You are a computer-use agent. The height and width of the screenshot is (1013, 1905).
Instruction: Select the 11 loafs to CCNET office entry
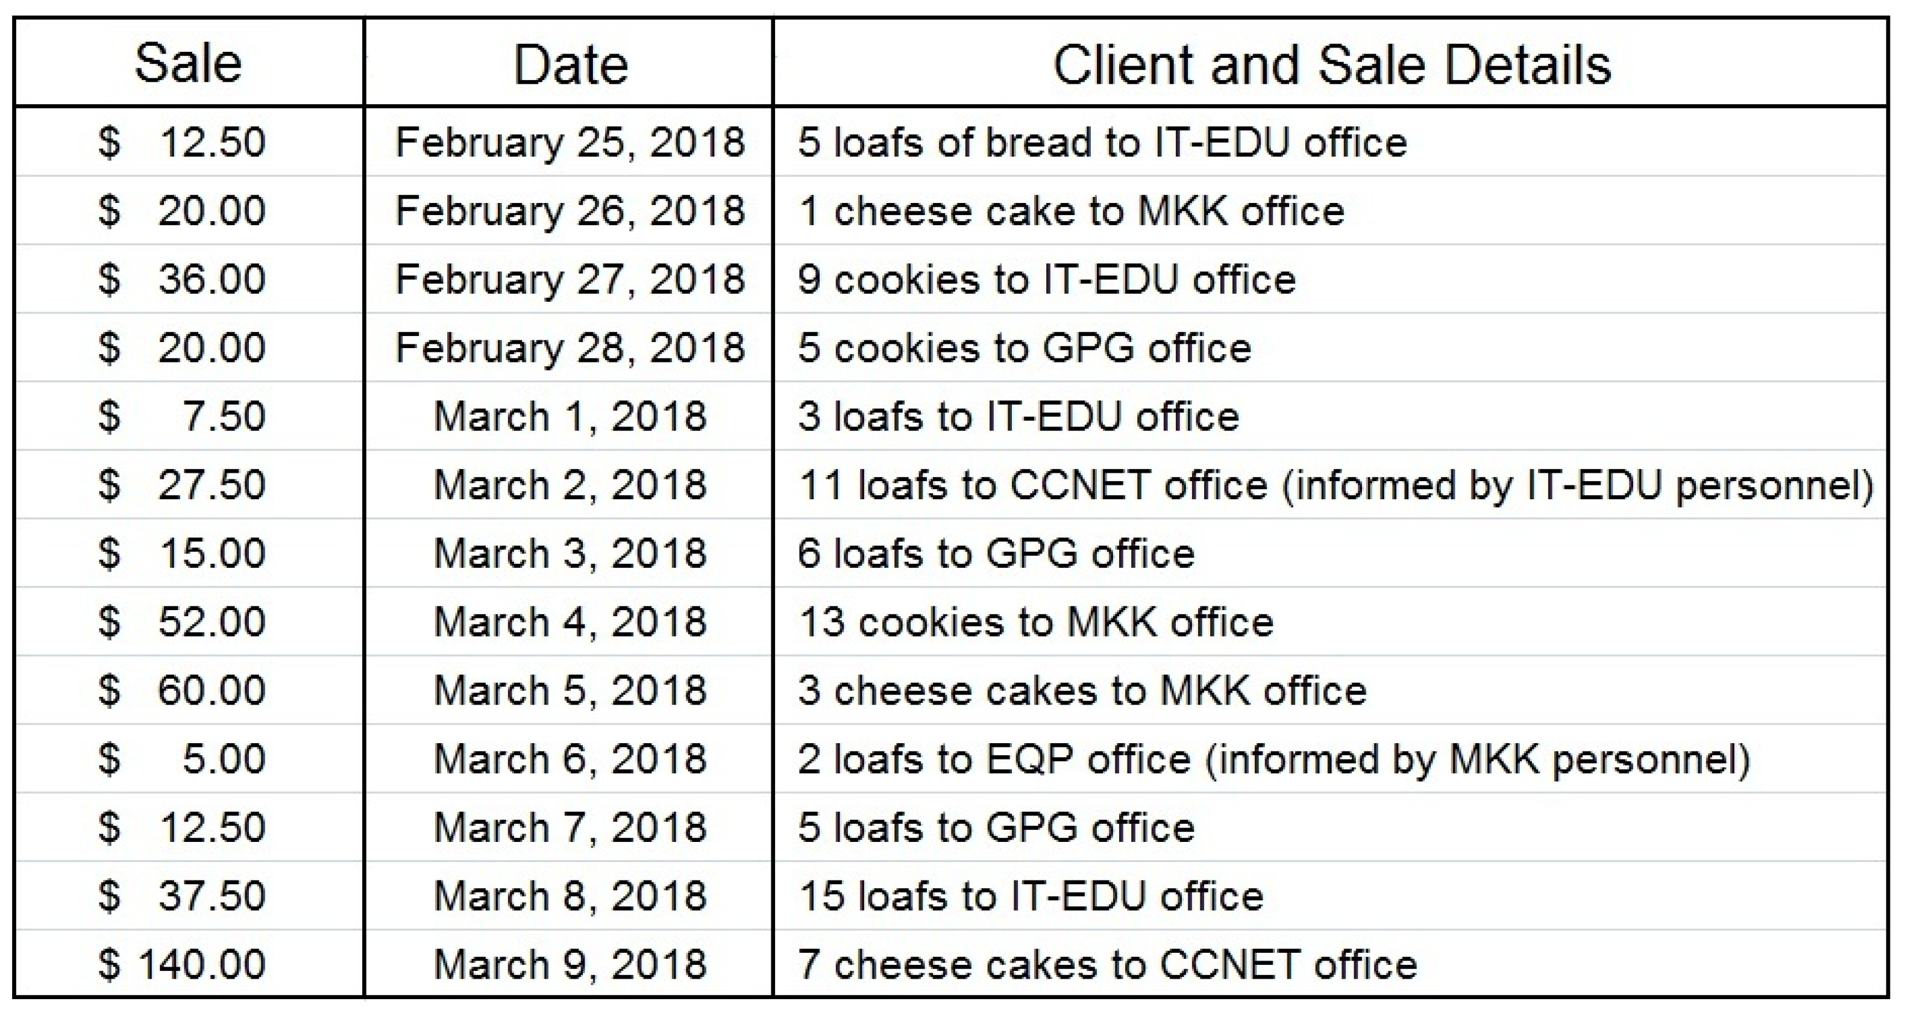point(1335,485)
